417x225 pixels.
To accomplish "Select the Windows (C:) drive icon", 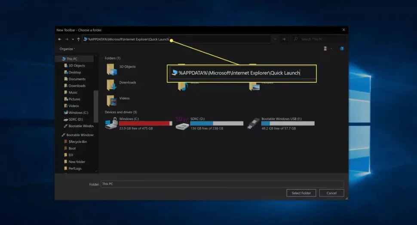I will tap(111, 124).
